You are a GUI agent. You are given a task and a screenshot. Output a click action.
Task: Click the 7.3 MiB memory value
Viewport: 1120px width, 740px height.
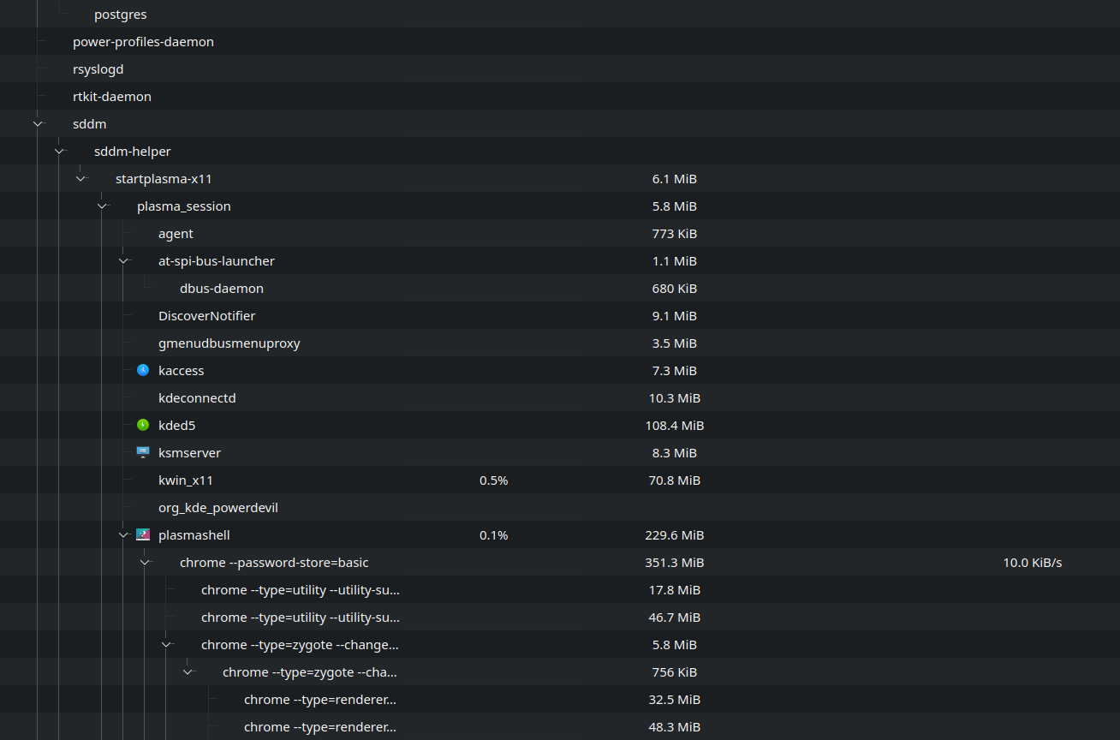click(x=675, y=370)
